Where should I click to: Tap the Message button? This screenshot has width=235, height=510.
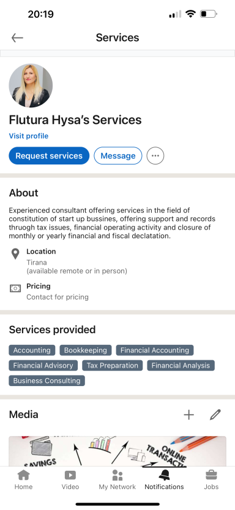[118, 156]
